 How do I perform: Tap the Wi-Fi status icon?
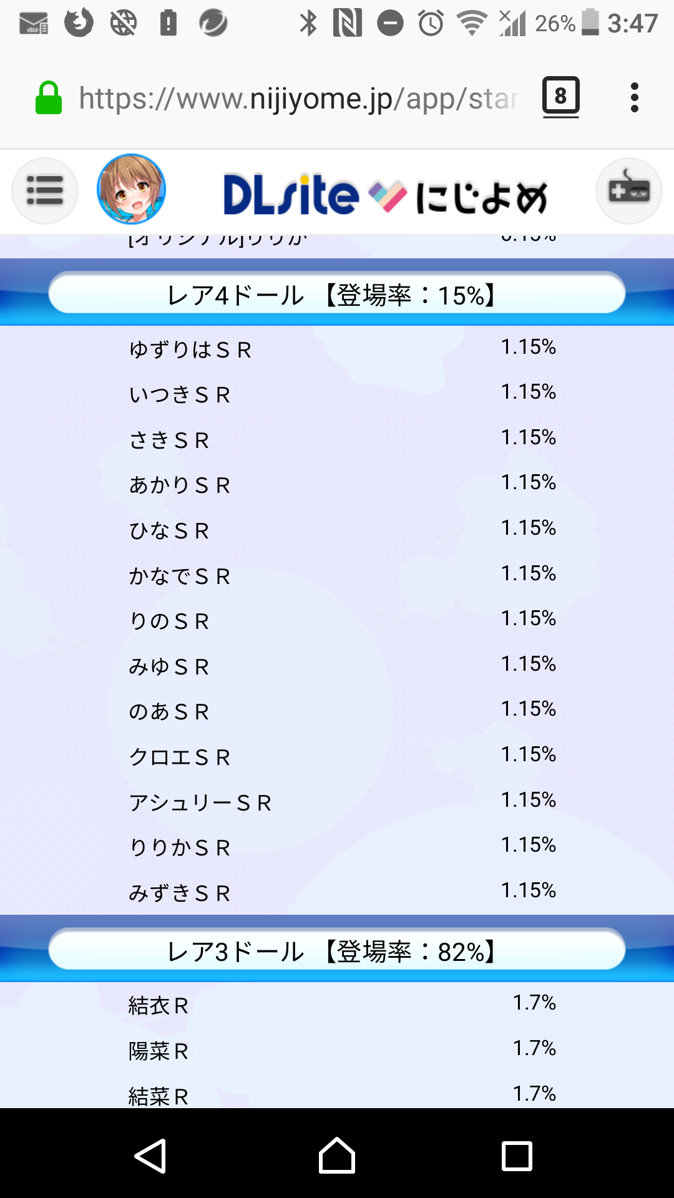tap(472, 24)
